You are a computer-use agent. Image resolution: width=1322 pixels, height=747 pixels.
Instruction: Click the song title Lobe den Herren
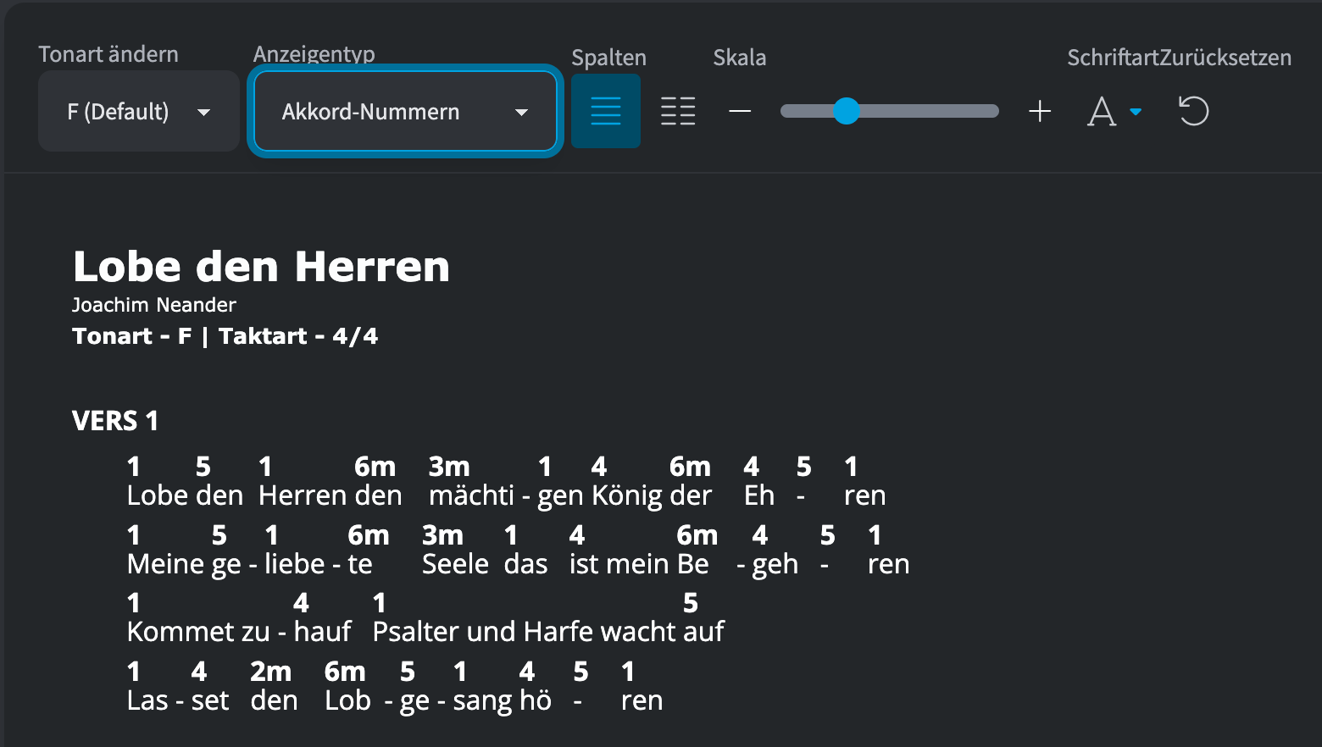[x=261, y=266]
